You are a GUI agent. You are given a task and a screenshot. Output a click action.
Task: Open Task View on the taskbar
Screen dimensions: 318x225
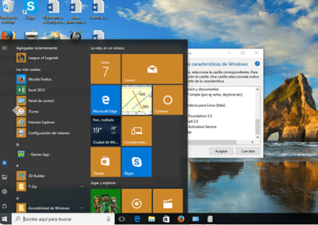pos(122,219)
